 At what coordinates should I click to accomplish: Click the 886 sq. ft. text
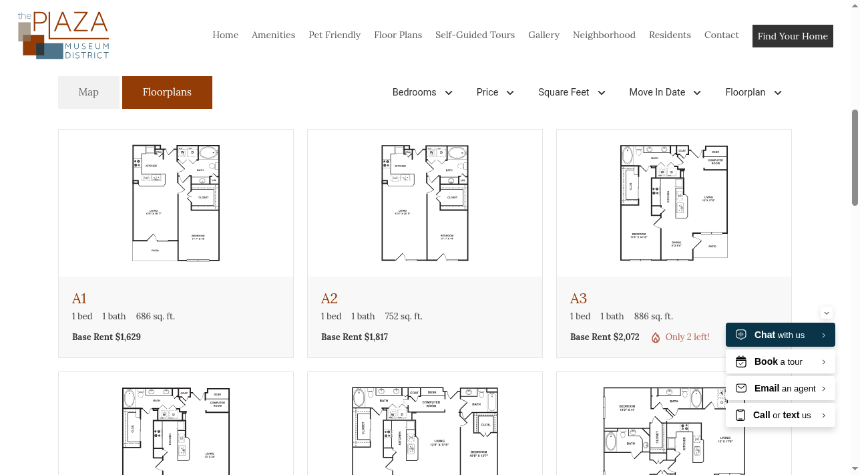(x=654, y=316)
